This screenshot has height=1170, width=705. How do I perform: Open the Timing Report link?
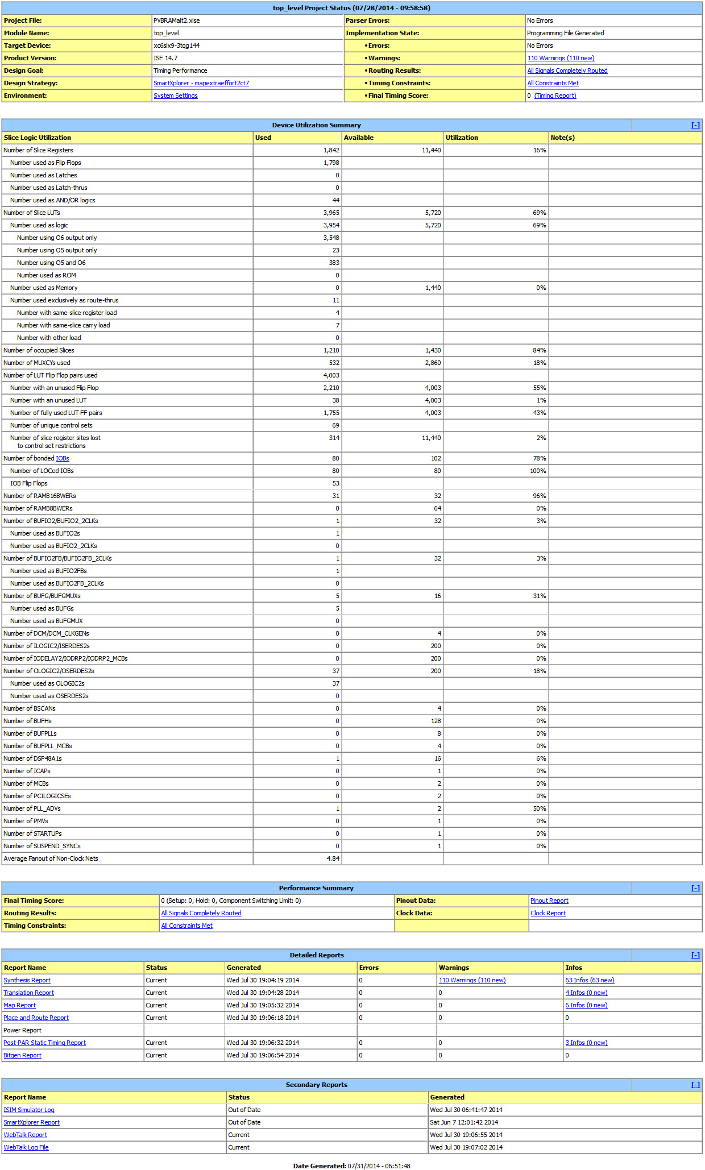click(x=555, y=96)
